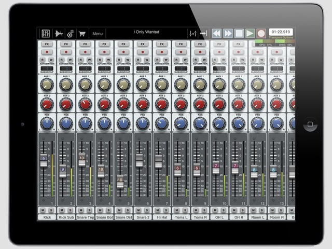The width and height of the screenshot is (332, 249).
Task: Click the Aux 1 knob on OH R
Action: [x=239, y=85]
